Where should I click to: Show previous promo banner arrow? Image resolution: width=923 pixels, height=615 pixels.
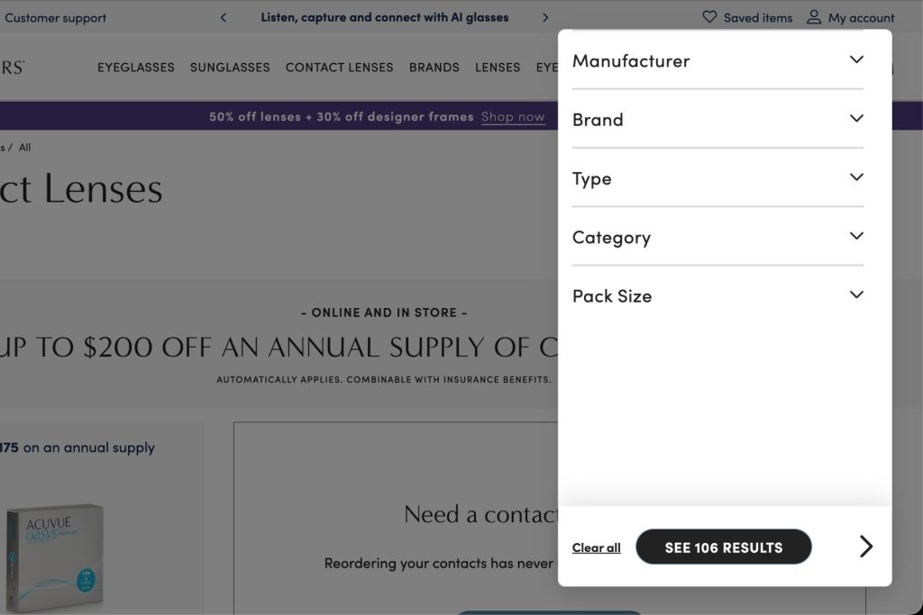(x=224, y=18)
